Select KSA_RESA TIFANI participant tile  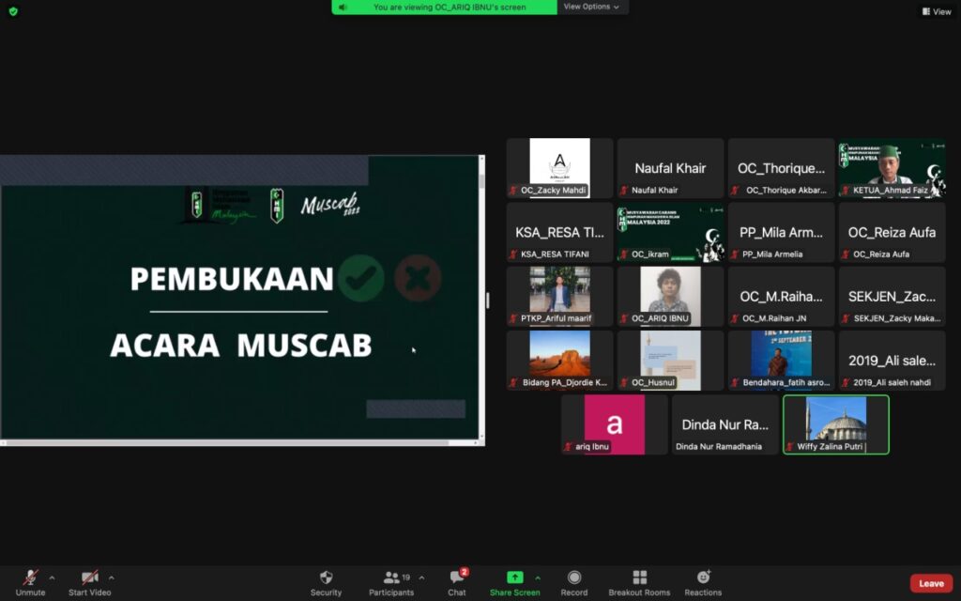pyautogui.click(x=559, y=233)
